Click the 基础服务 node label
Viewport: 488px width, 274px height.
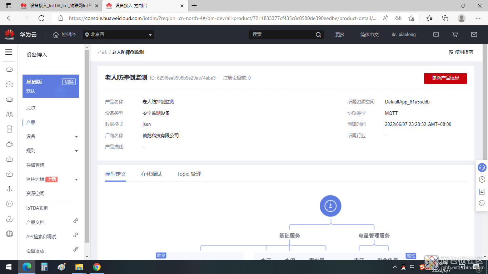pyautogui.click(x=290, y=236)
